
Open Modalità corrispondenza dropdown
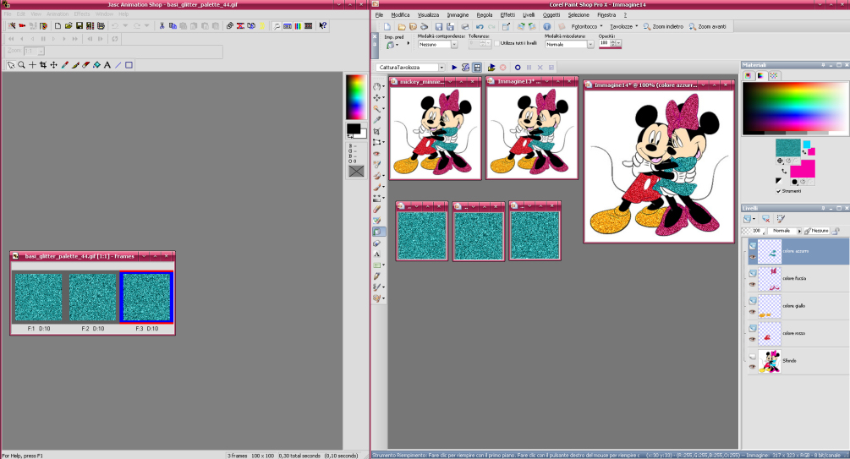pos(453,45)
